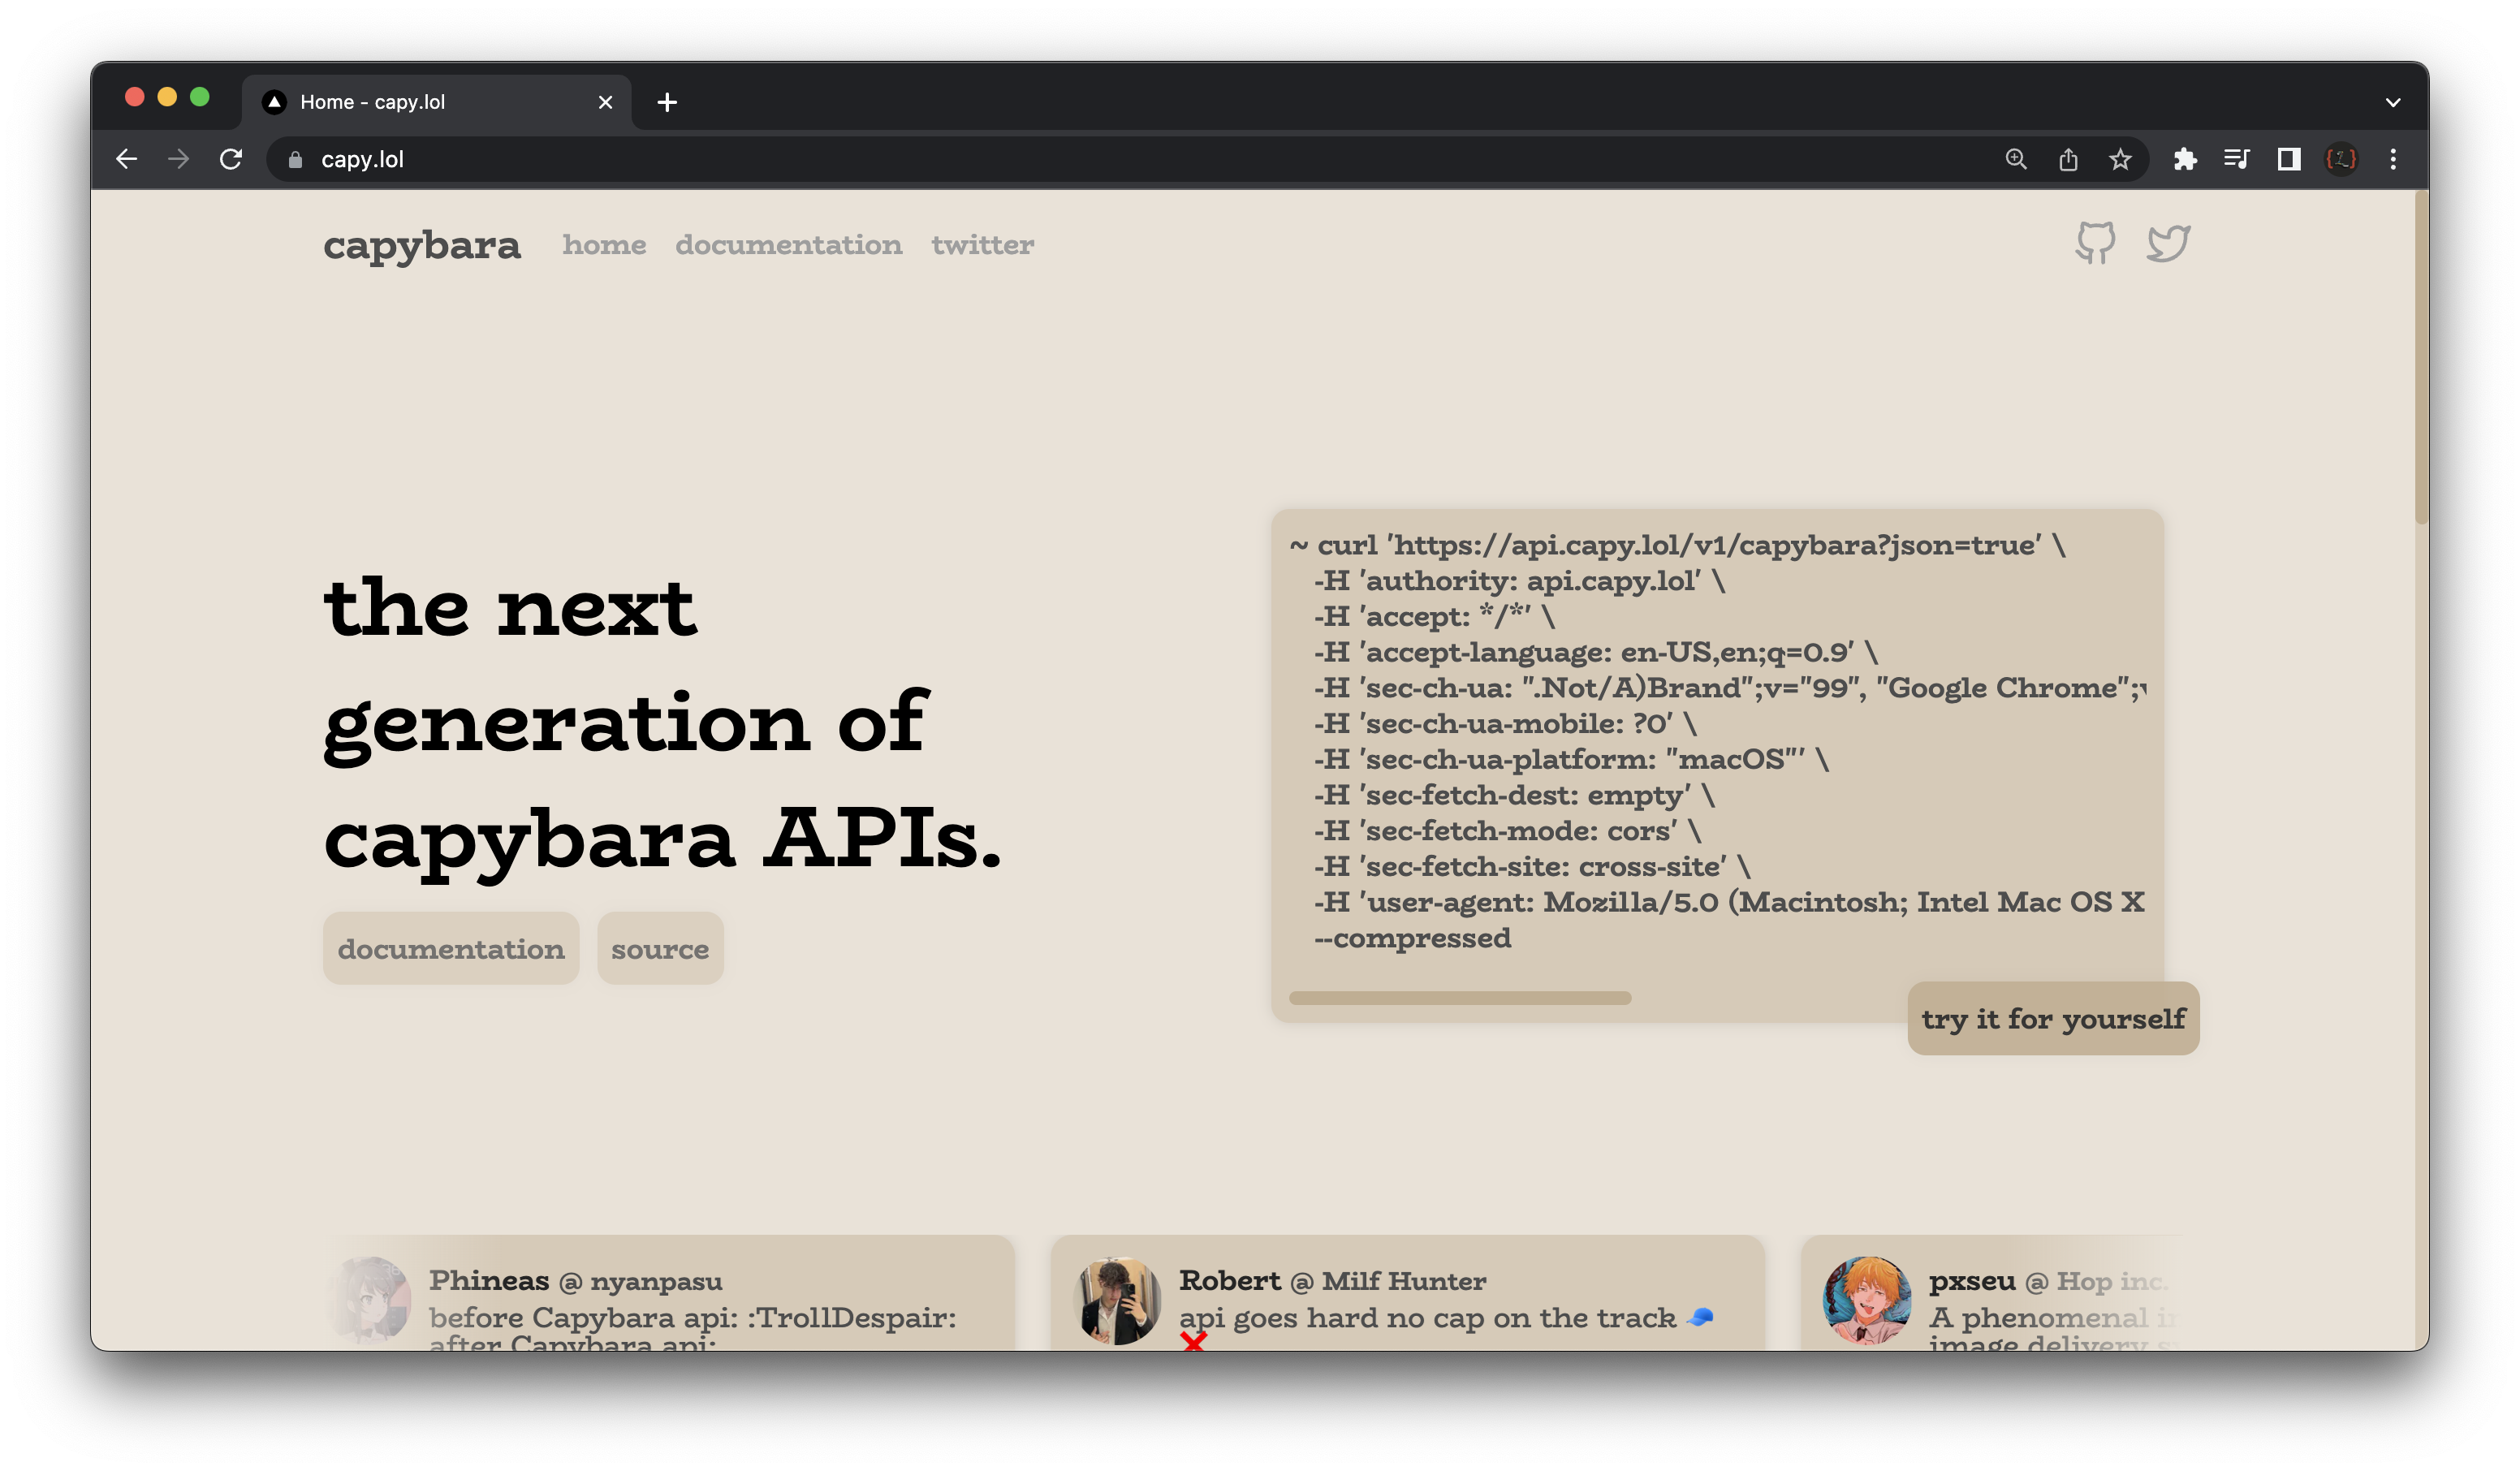Click 'Phineas @ nyanpasu' name text
The height and width of the screenshot is (1471, 2520).
(575, 1281)
